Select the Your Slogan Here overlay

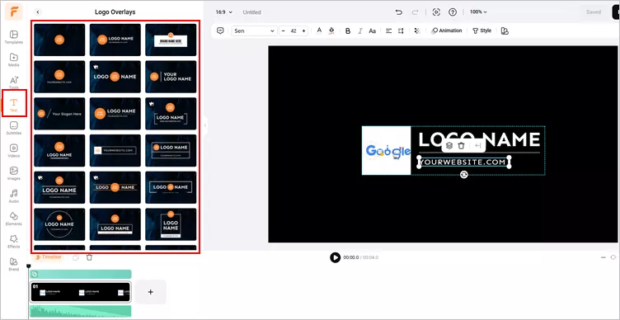[59, 114]
